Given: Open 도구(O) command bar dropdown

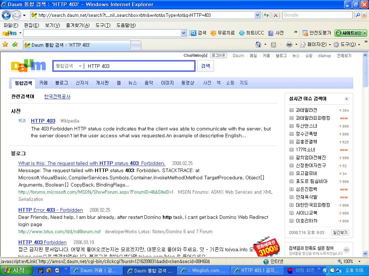Looking at the screenshot, I should click(x=359, y=45).
